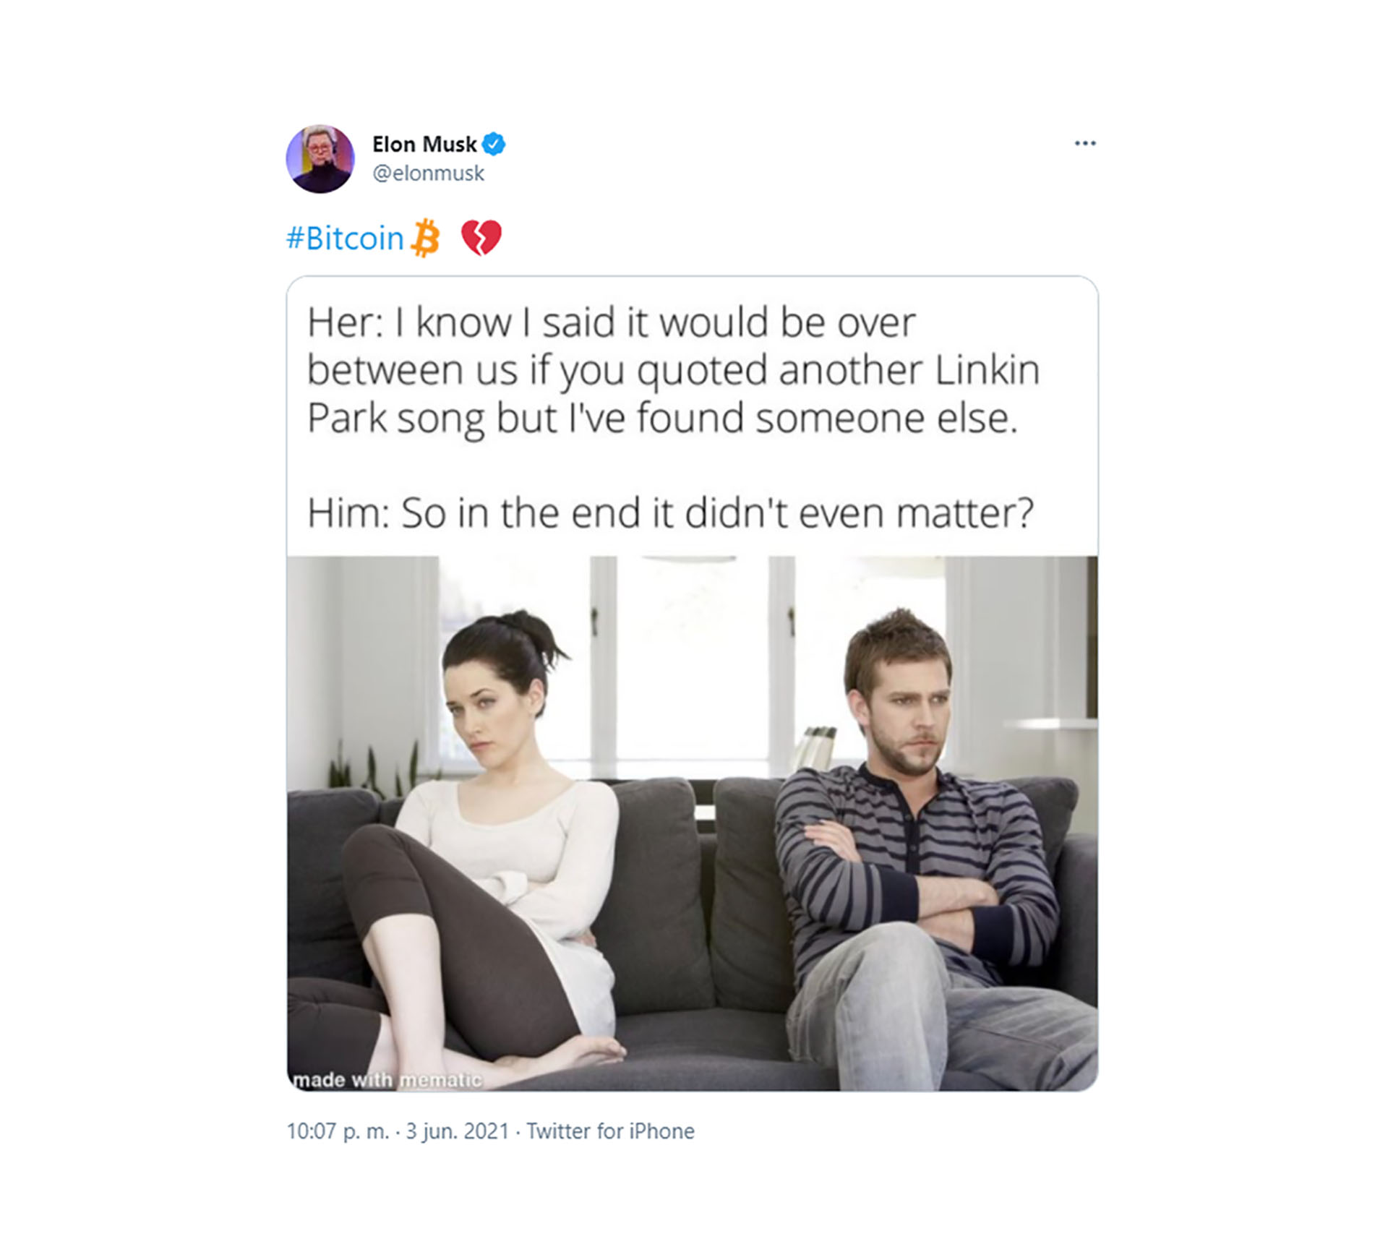Click the 3 jun. 2021 date

click(x=457, y=1131)
